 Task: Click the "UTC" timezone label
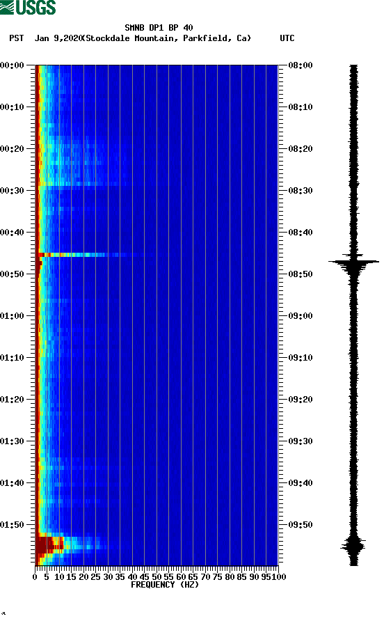click(287, 38)
